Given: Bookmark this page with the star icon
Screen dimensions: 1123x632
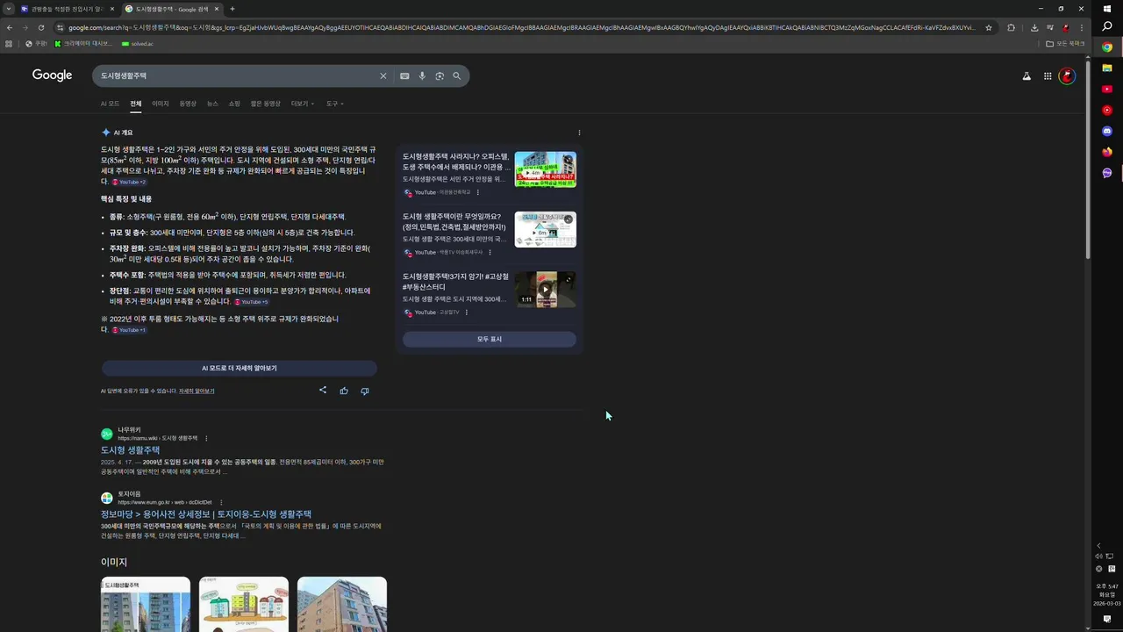Looking at the screenshot, I should (990, 27).
